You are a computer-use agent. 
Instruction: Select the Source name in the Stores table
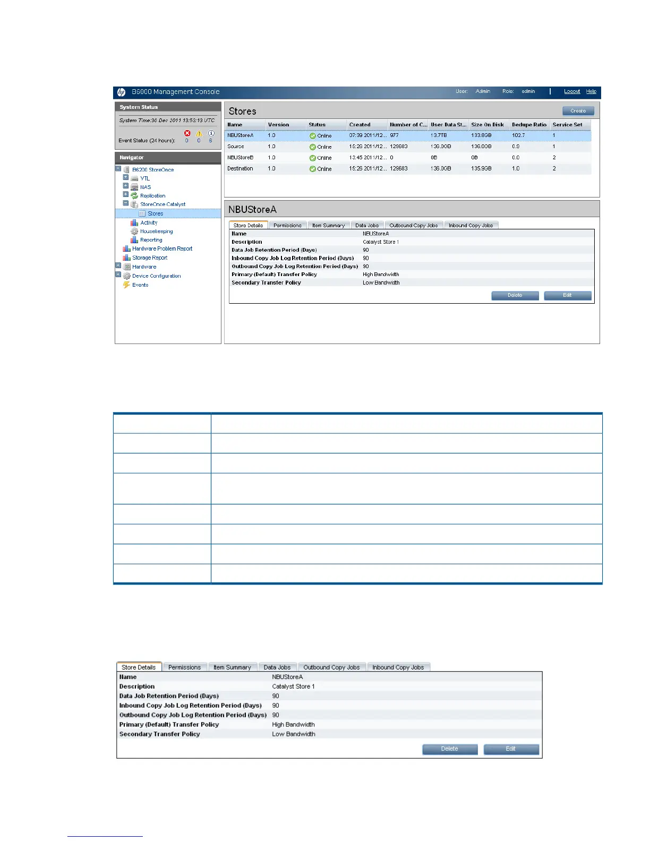pos(236,147)
